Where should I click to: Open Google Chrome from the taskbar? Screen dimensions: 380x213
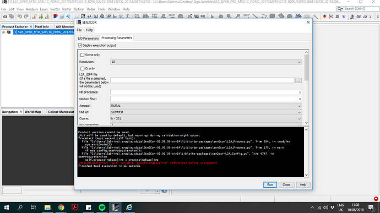(61, 207)
